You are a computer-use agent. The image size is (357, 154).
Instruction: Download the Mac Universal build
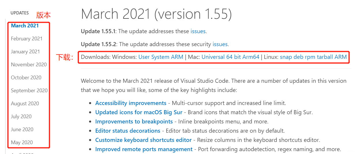(x=213, y=57)
